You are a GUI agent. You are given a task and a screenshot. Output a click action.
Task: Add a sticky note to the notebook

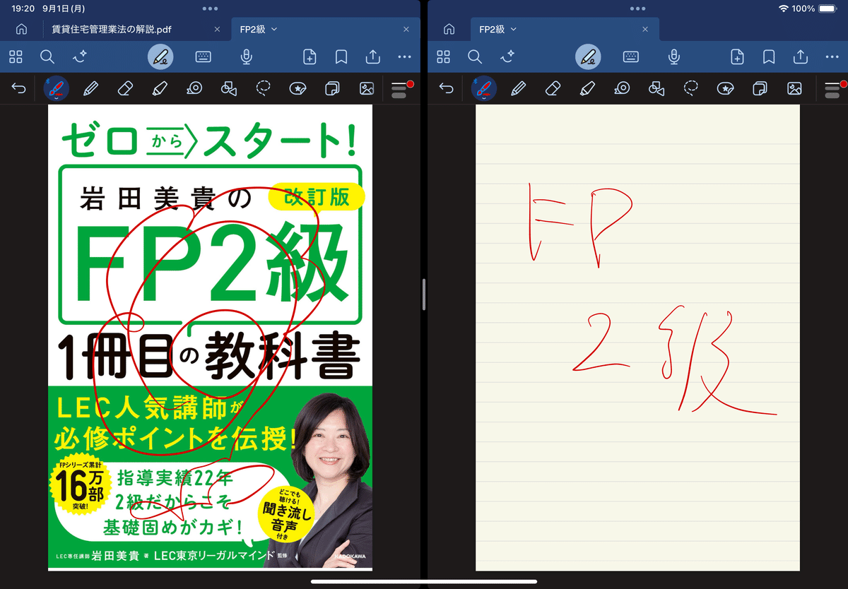point(332,88)
